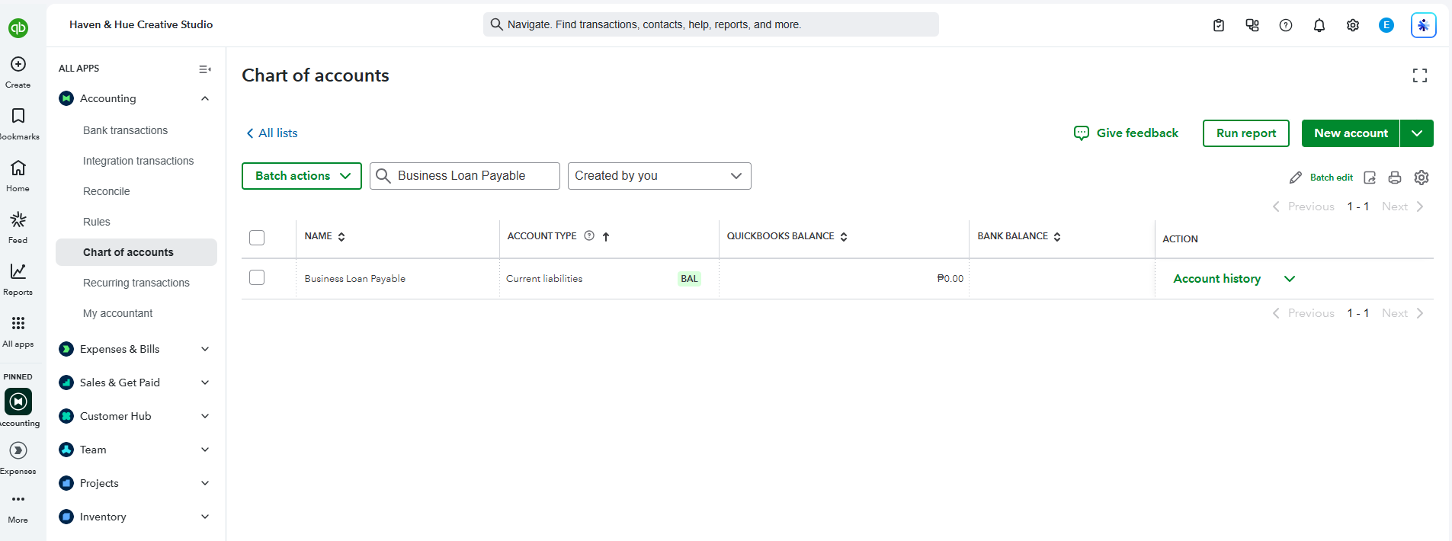Open My accountant menu item

point(117,313)
